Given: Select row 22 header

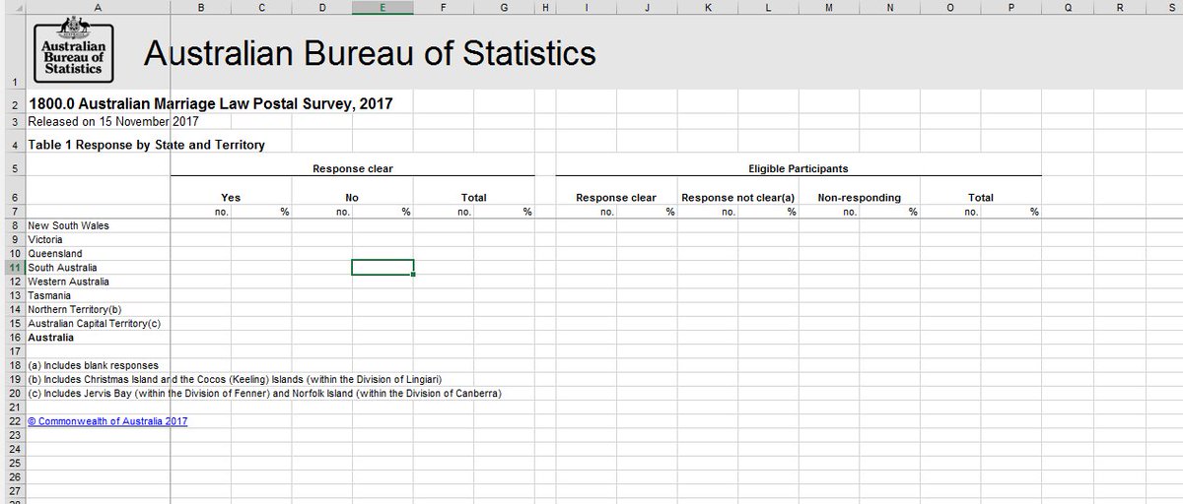Looking at the screenshot, I should 14,420.
